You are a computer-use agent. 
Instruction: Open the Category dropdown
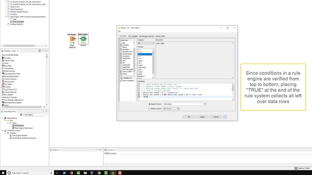[146, 43]
